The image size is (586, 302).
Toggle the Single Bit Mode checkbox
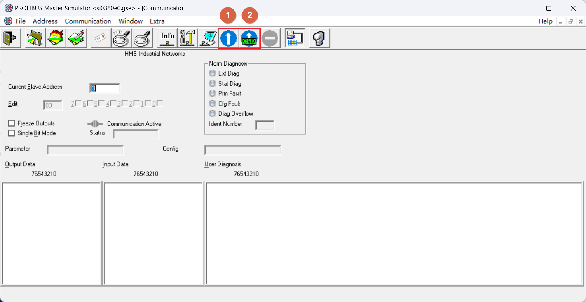tap(12, 133)
